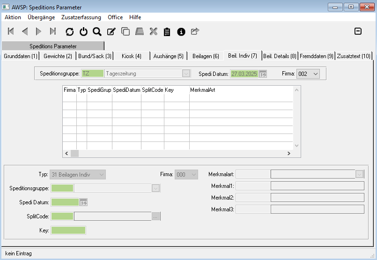This screenshot has height=260, width=377.
Task: Open the top Speditionsgruppe Tageszeitung dropdown
Action: (186, 74)
